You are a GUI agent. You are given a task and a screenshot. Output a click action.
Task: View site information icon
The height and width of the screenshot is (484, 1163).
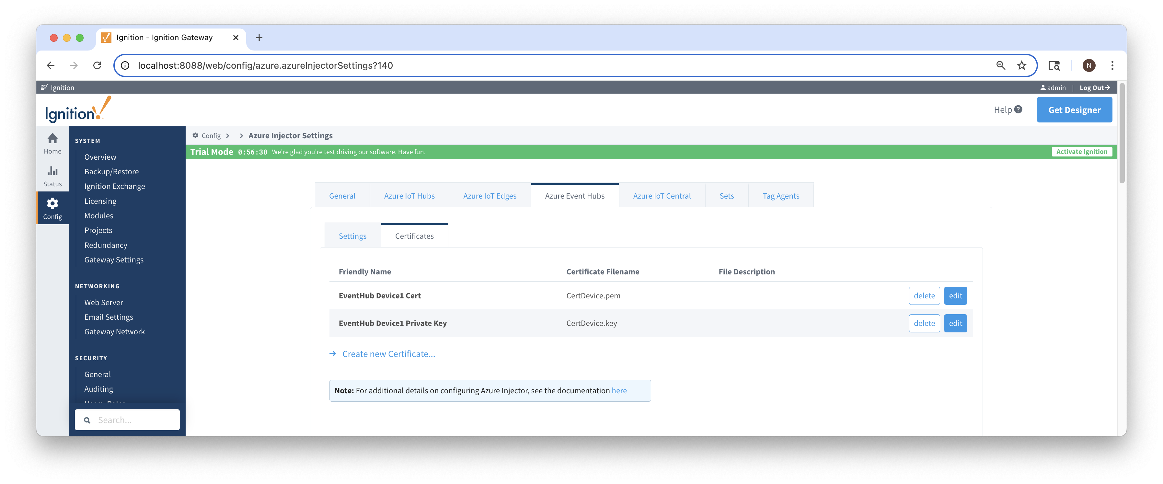pyautogui.click(x=125, y=65)
